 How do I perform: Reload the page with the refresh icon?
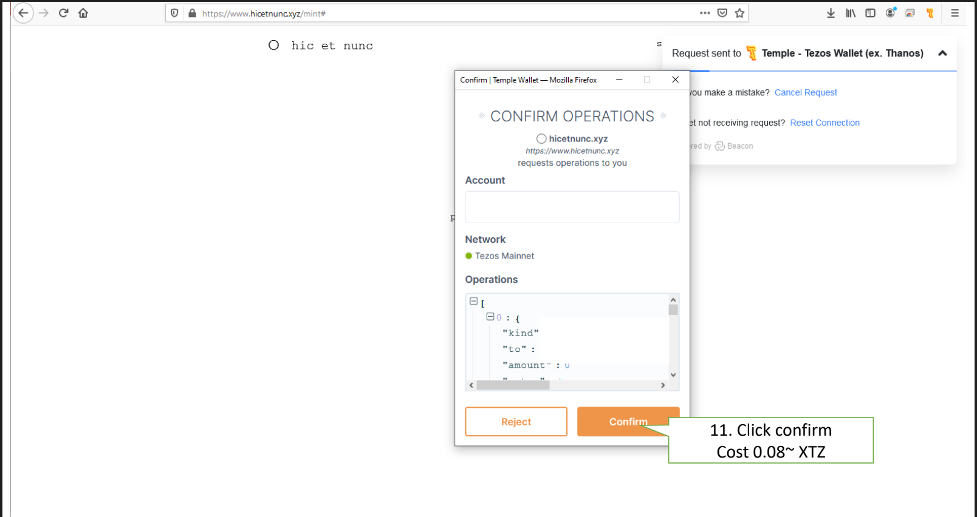(x=63, y=13)
